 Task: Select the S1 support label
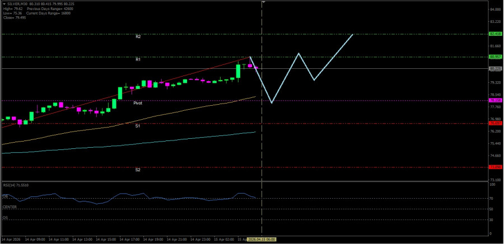[x=138, y=126]
